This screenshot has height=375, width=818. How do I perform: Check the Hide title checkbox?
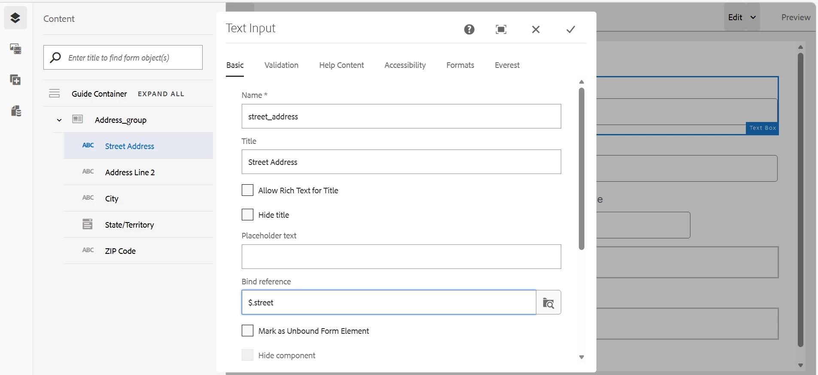(247, 215)
